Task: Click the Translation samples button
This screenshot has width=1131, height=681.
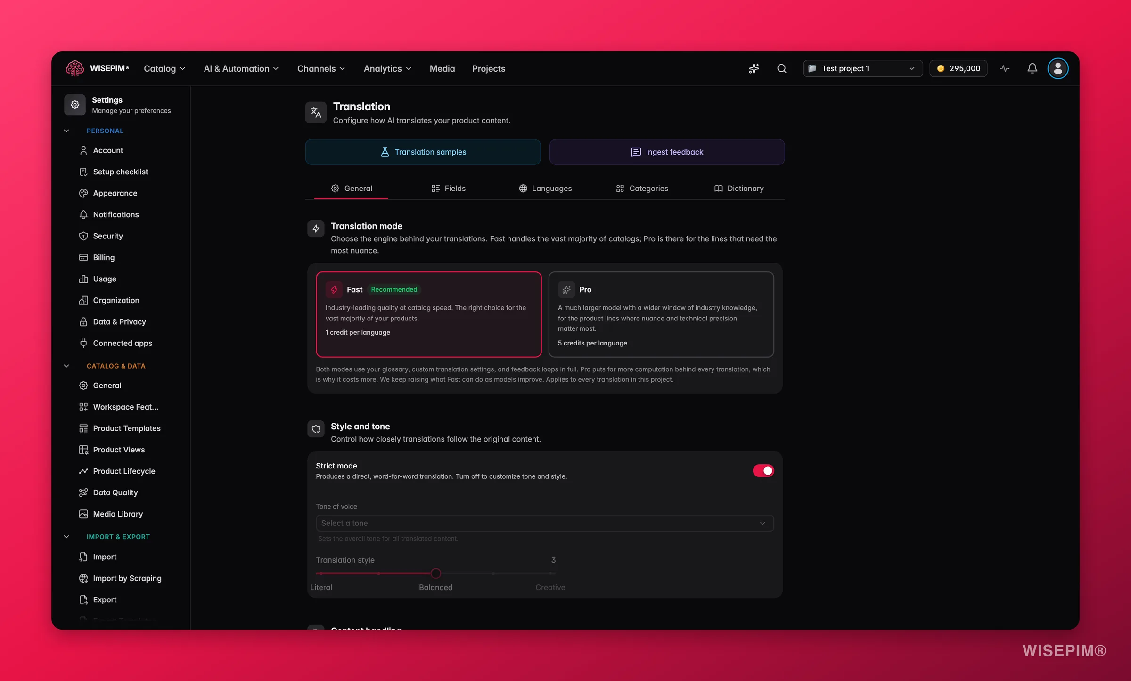Action: 423,152
